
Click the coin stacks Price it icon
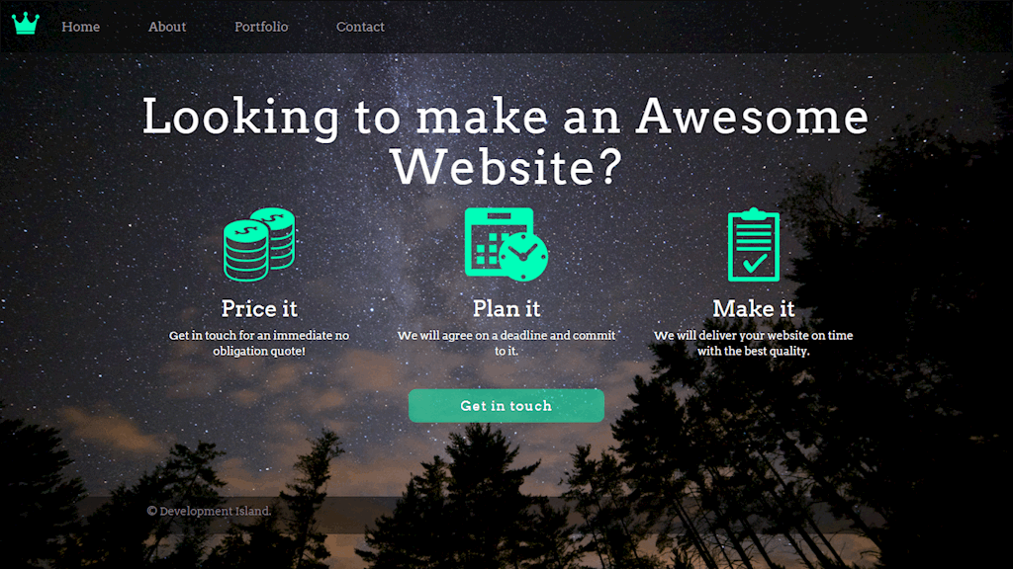tap(259, 244)
